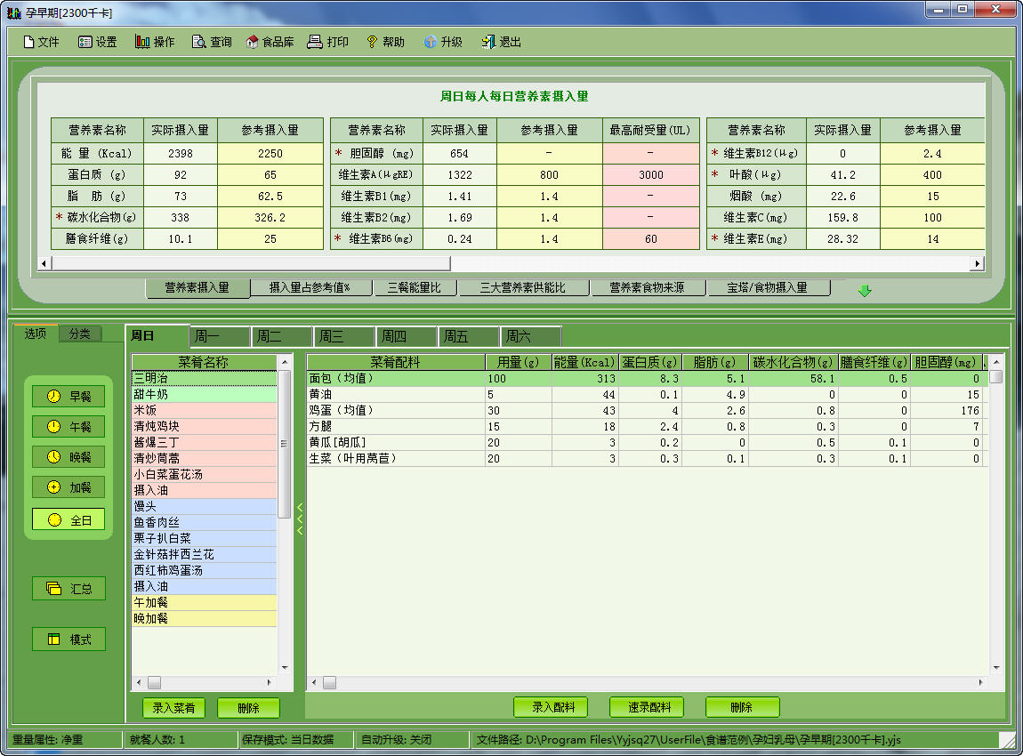Viewport: 1023px width, 756px height.
Task: Open the 文件 (File) toolbar icon
Action: [x=28, y=42]
